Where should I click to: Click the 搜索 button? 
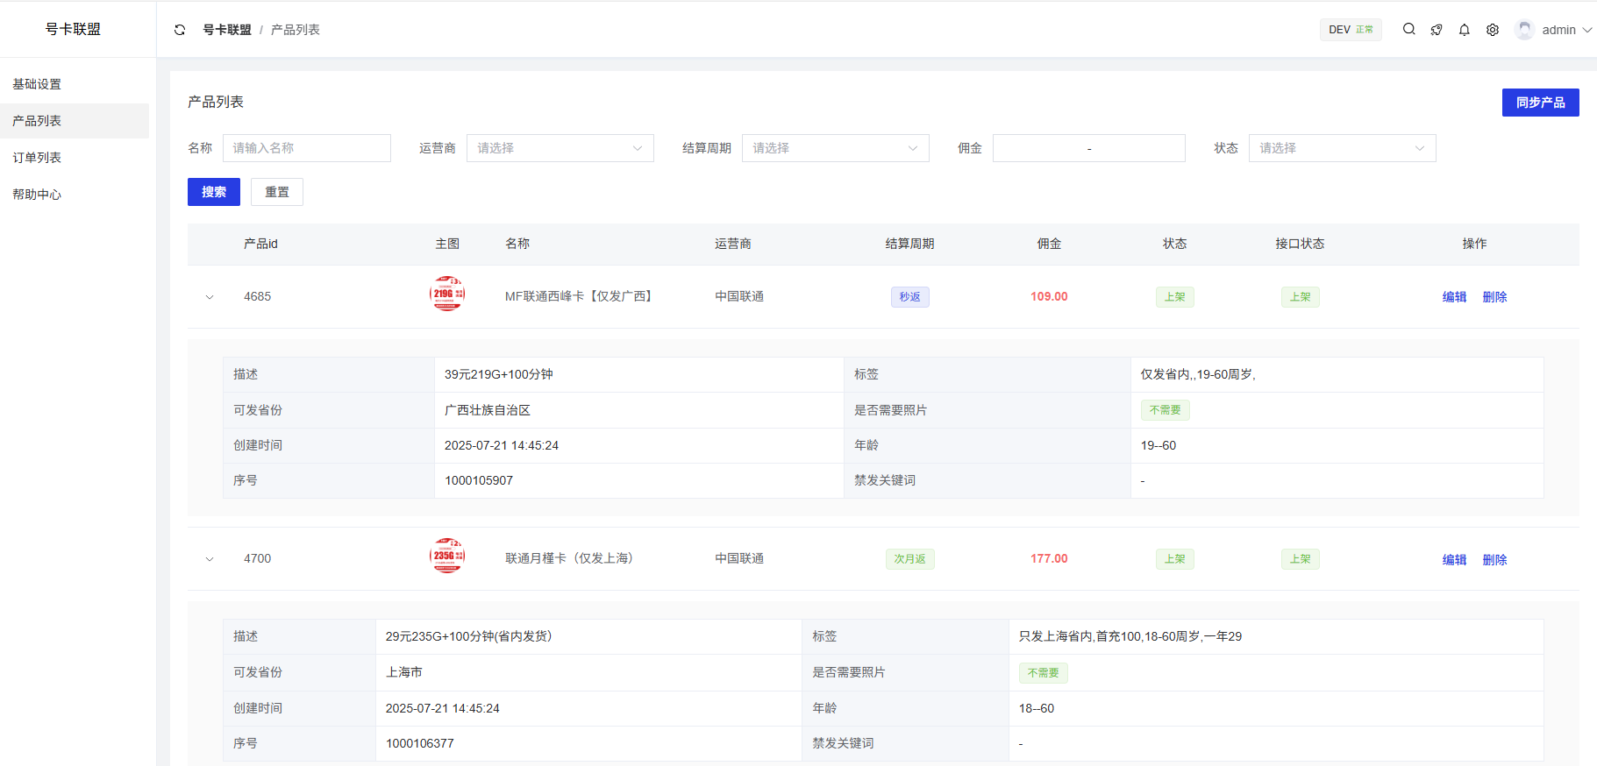(x=214, y=192)
